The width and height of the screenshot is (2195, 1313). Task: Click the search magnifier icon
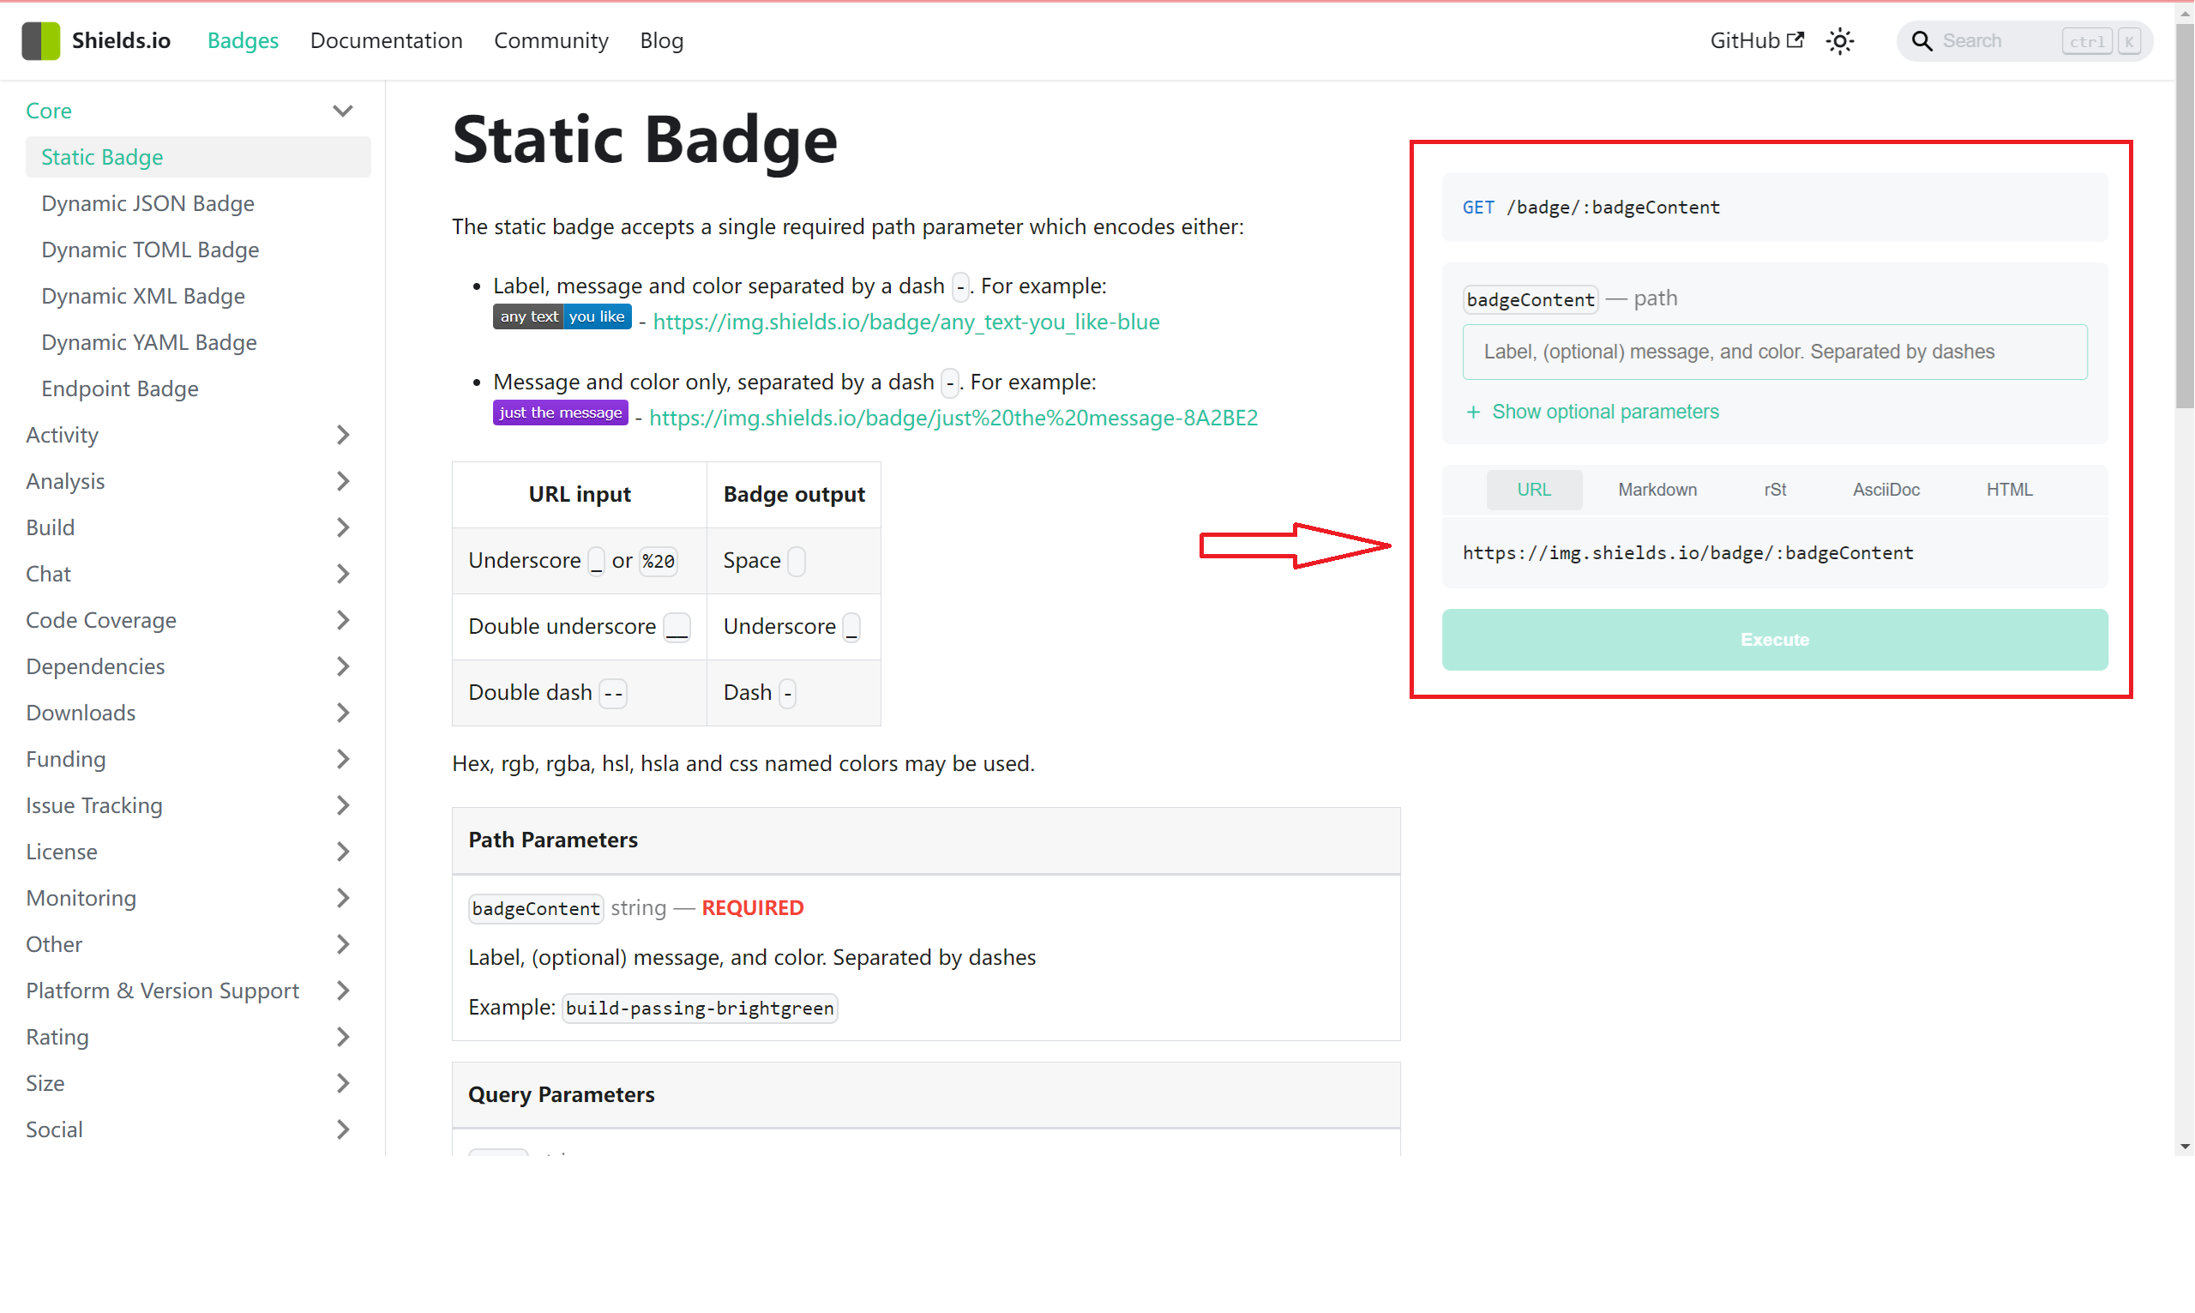[1921, 40]
